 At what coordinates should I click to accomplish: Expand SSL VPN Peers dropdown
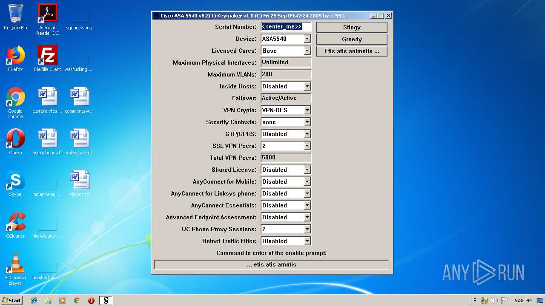coord(307,146)
